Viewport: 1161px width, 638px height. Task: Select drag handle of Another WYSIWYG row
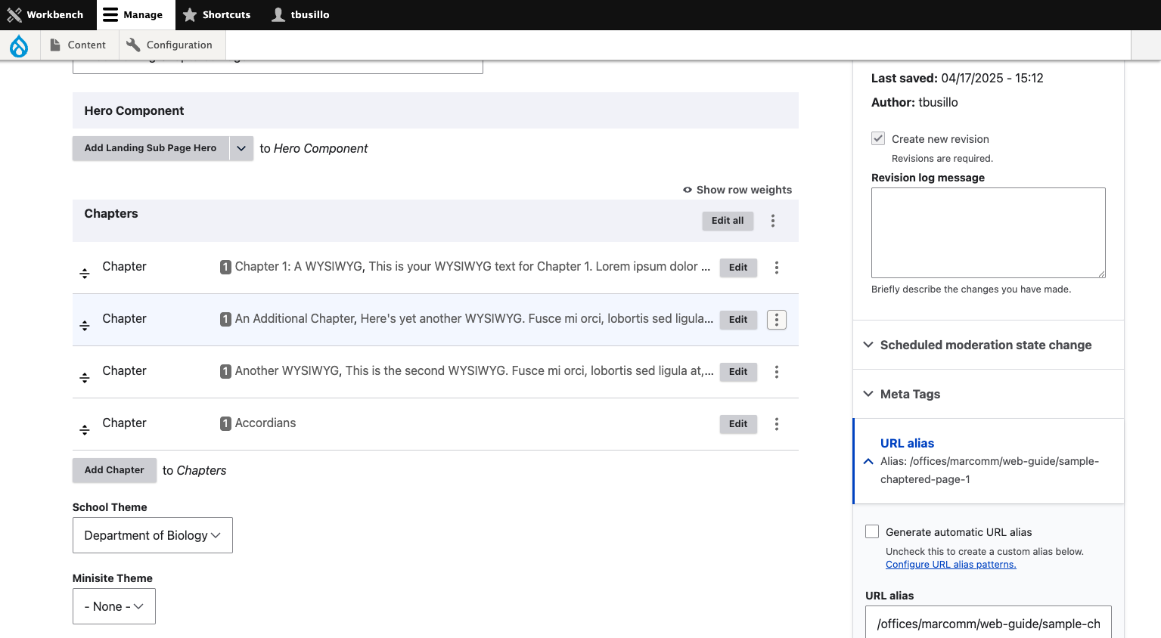(85, 378)
